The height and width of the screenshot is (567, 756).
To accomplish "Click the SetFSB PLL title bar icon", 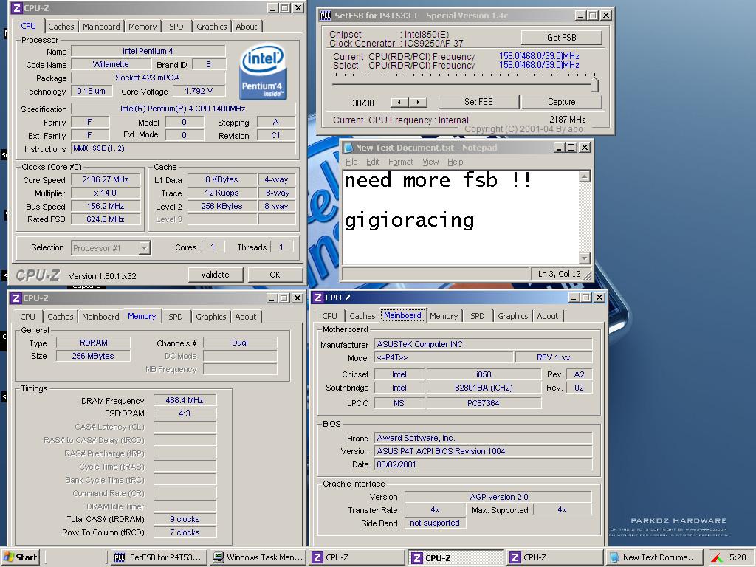I will click(326, 16).
